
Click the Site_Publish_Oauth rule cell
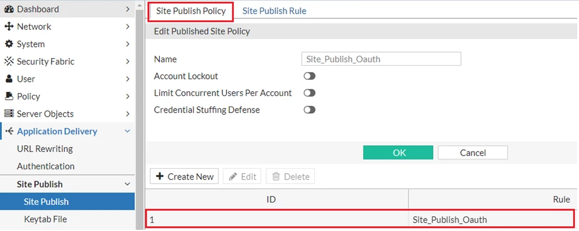(492, 220)
